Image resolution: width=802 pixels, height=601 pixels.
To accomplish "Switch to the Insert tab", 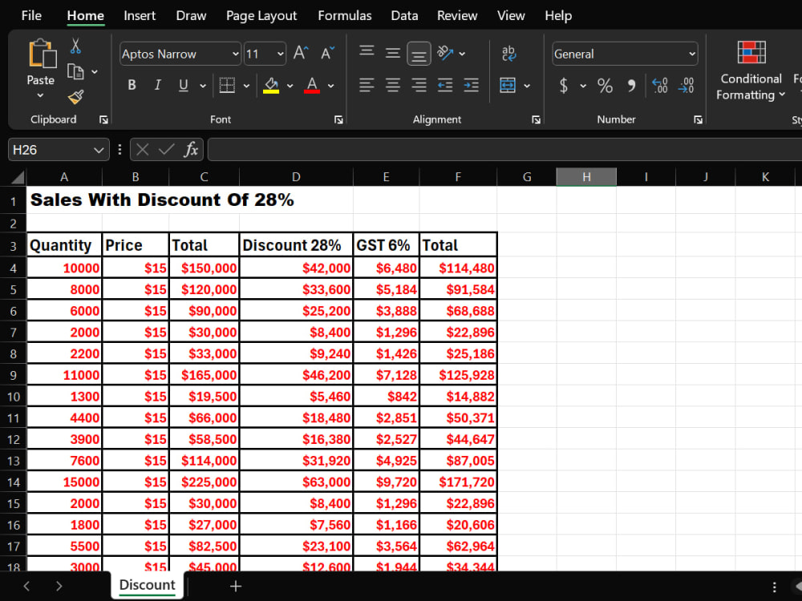I will (x=140, y=16).
